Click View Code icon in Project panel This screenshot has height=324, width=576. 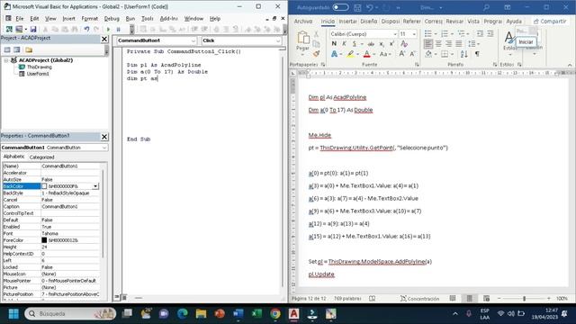coord(7,49)
